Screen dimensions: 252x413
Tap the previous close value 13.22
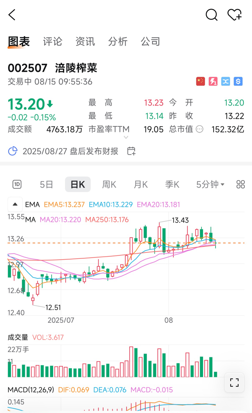click(x=234, y=116)
